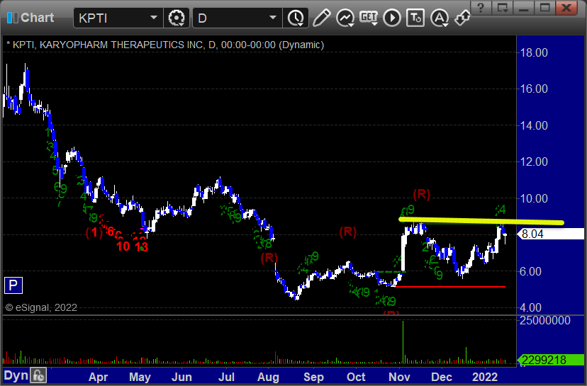Click the 18.00 price axis label
Image resolution: width=587 pixels, height=386 pixels.
tap(535, 52)
